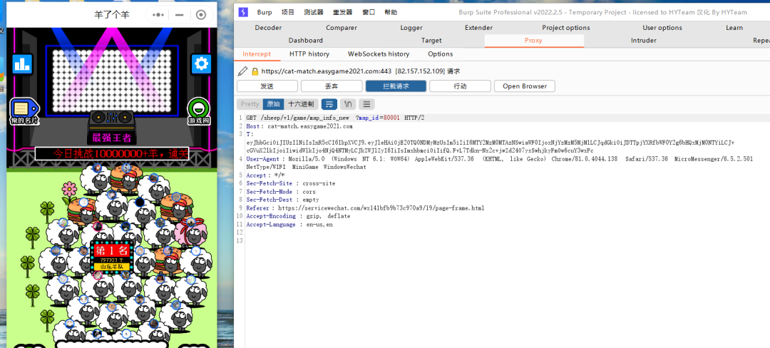770x348 pixels.
Task: Open the 重发器 menu
Action: (342, 12)
